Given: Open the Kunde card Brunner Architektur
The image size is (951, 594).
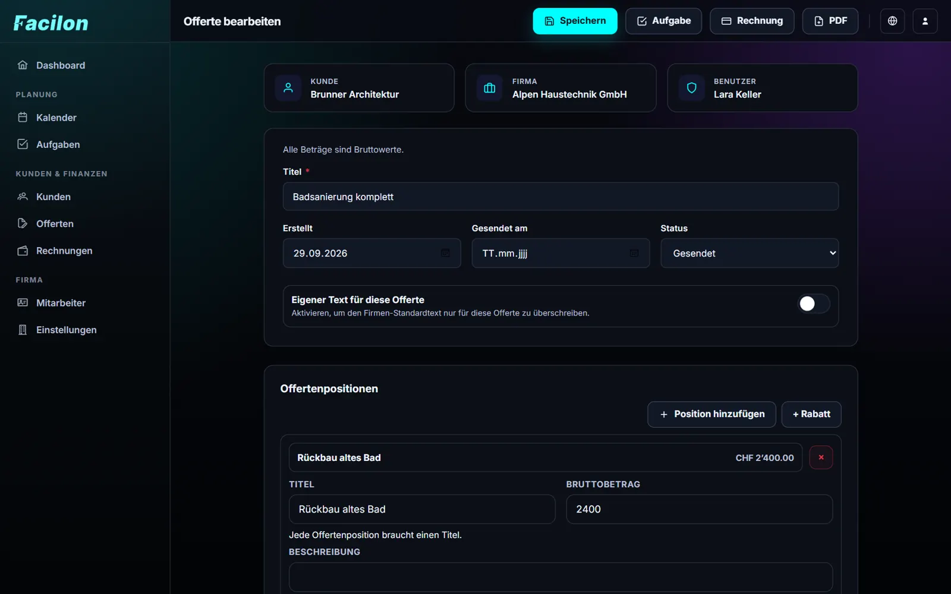Looking at the screenshot, I should tap(359, 88).
